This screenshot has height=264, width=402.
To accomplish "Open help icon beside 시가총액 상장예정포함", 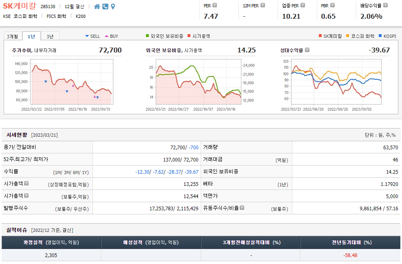I will 26,183.
